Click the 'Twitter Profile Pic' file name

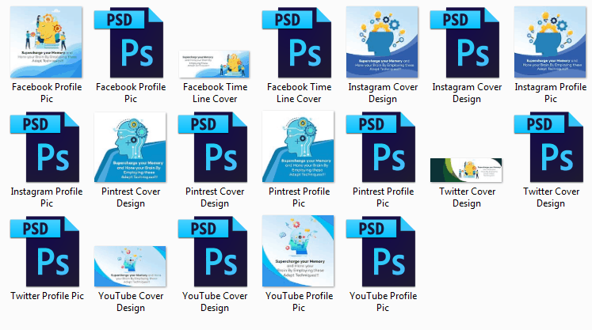[x=47, y=296]
